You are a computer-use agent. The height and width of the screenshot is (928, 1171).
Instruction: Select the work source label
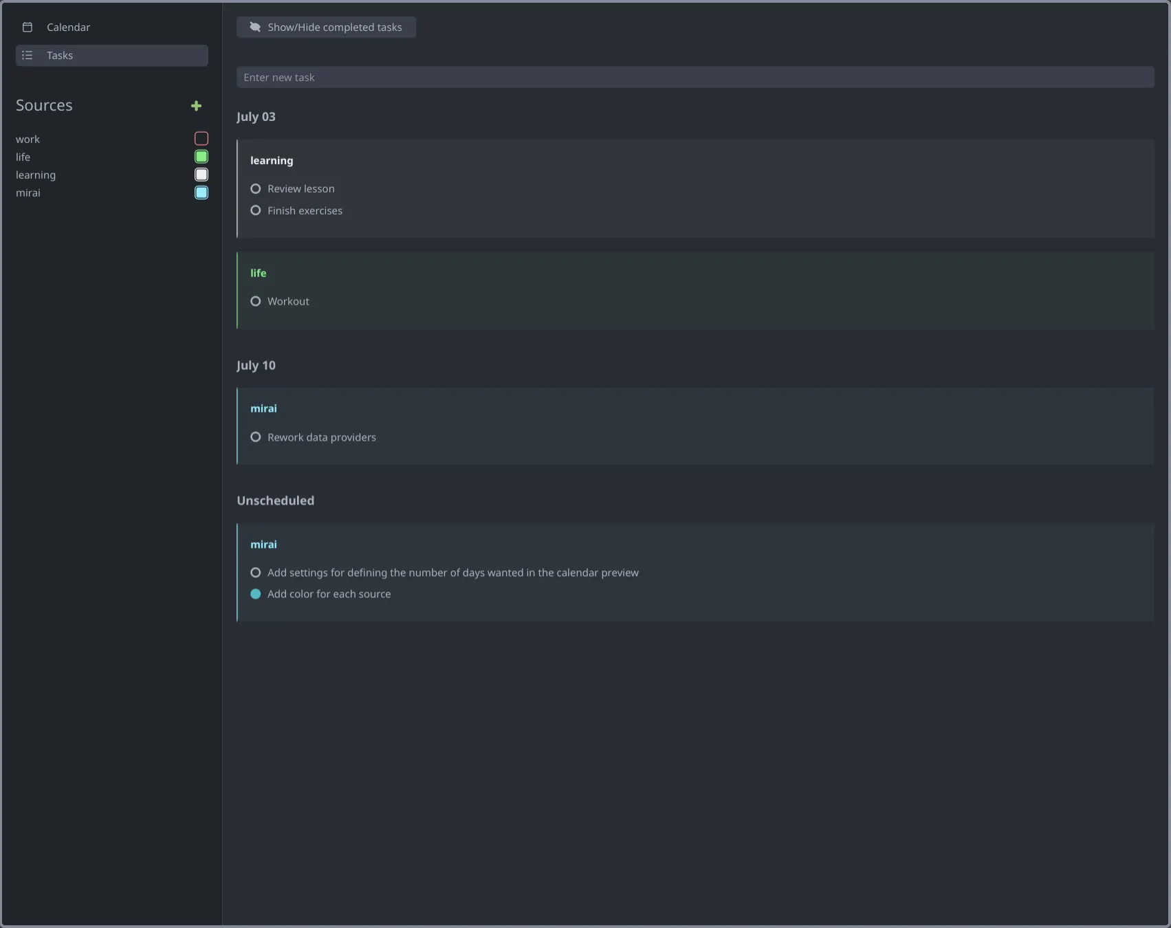28,139
